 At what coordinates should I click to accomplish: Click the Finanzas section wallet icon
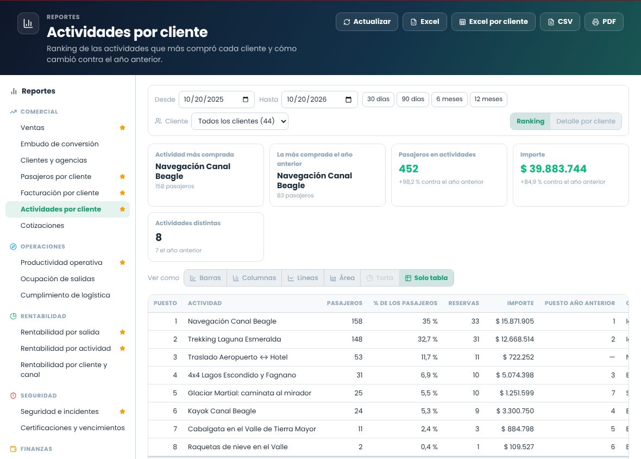14,449
